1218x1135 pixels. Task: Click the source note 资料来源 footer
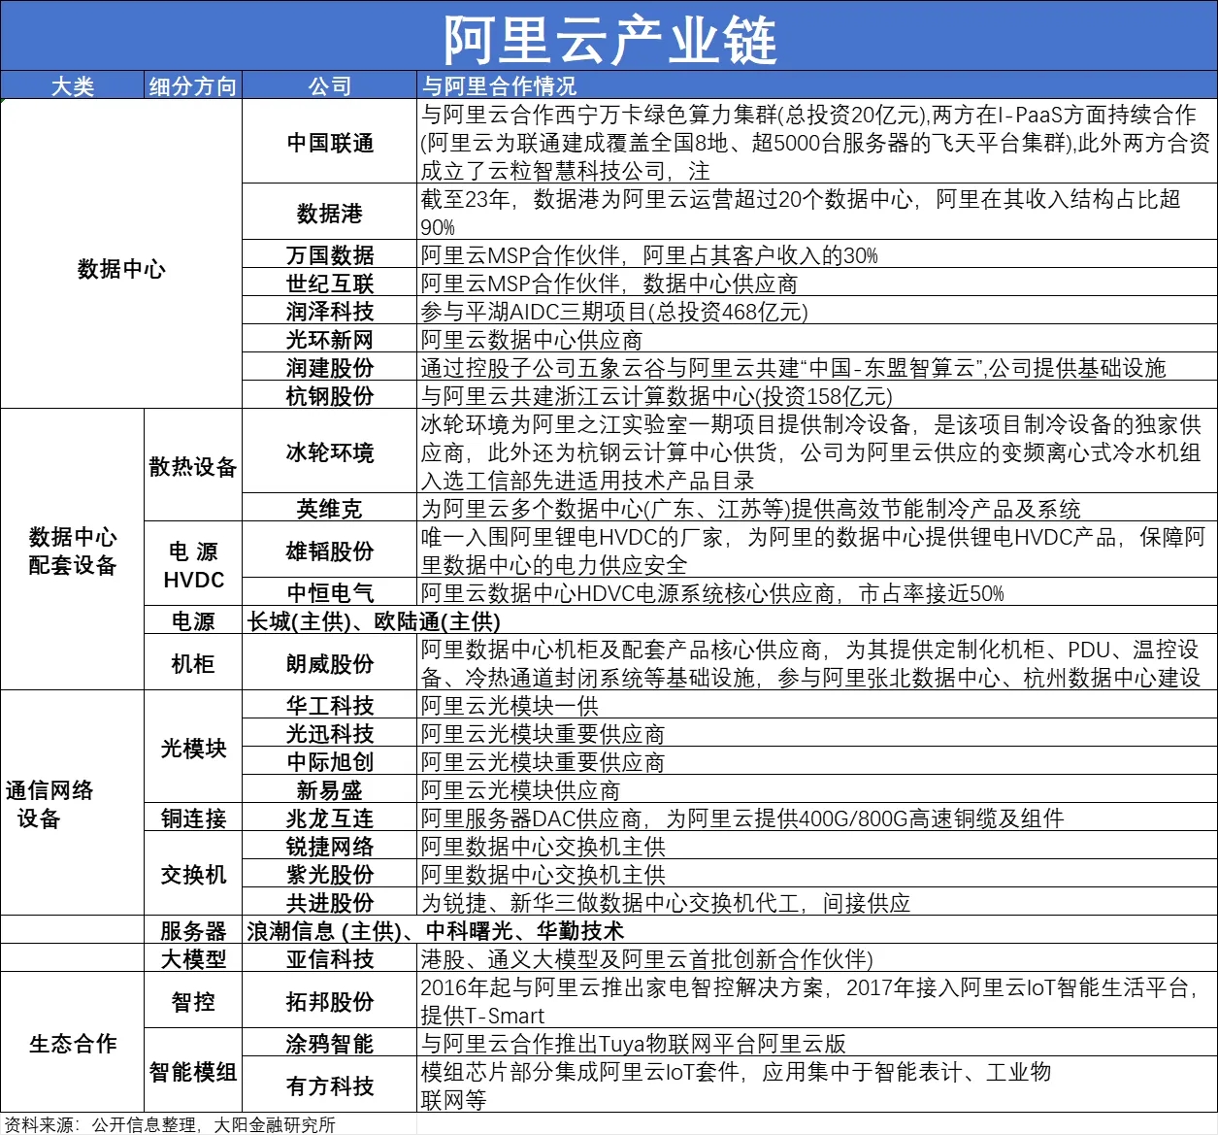coord(170,1124)
